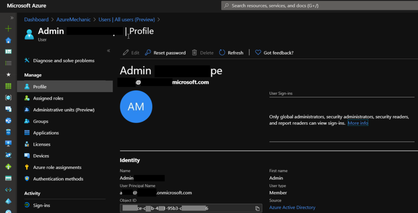
Task: Open App Services globe icon
Action: [9, 121]
